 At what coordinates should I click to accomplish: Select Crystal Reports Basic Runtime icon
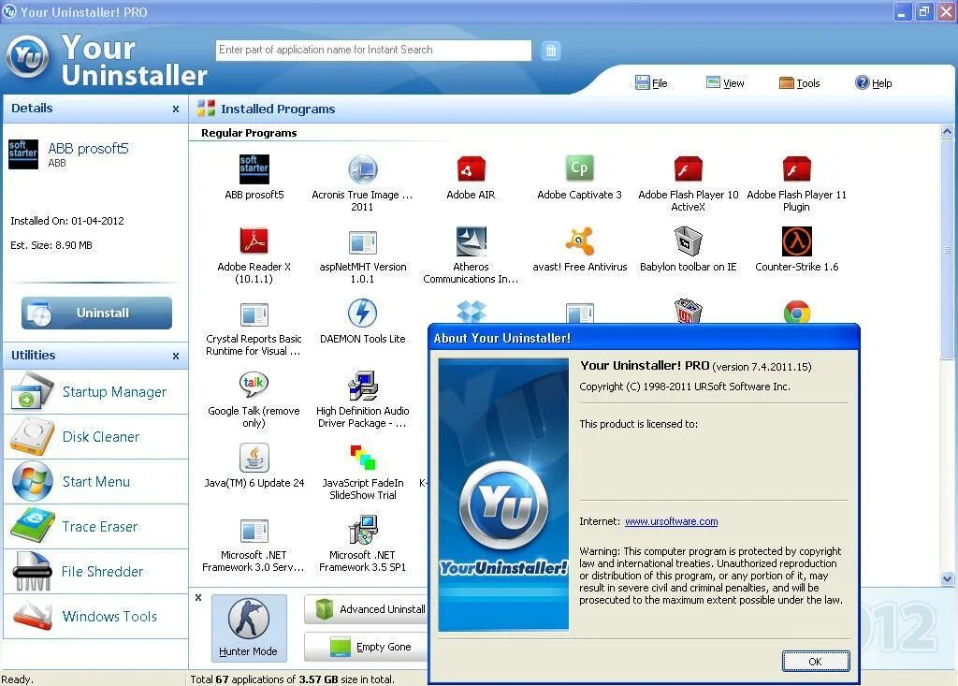pyautogui.click(x=254, y=314)
